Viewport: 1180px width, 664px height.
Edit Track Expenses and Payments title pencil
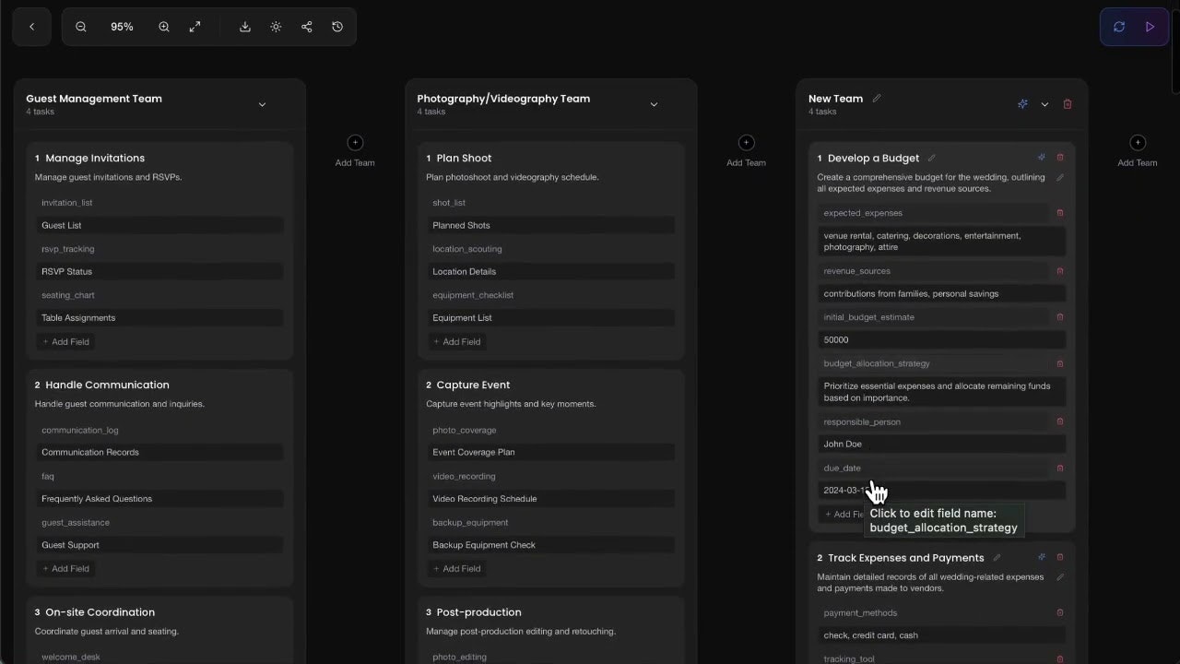click(x=997, y=557)
